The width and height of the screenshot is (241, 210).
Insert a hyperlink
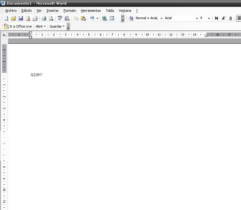coord(105,18)
